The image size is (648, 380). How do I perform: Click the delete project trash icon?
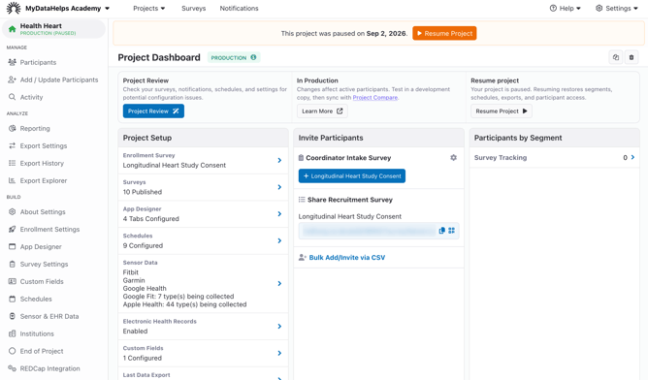tap(632, 57)
